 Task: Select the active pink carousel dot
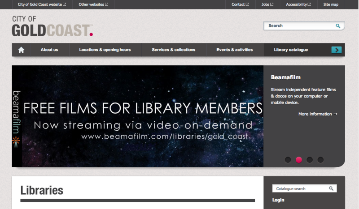point(298,160)
